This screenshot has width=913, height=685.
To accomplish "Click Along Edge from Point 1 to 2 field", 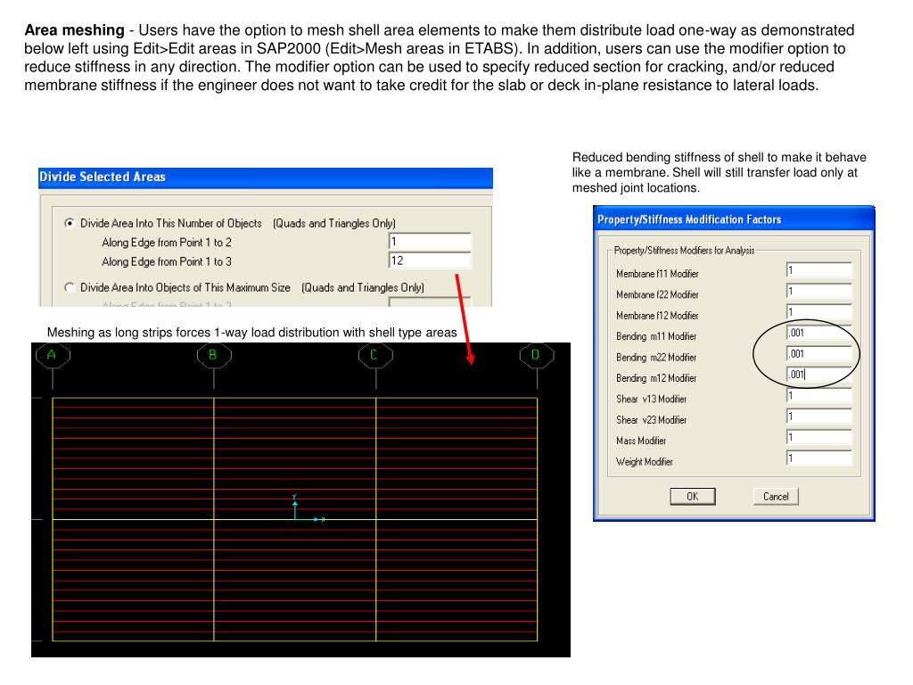I will [x=430, y=241].
